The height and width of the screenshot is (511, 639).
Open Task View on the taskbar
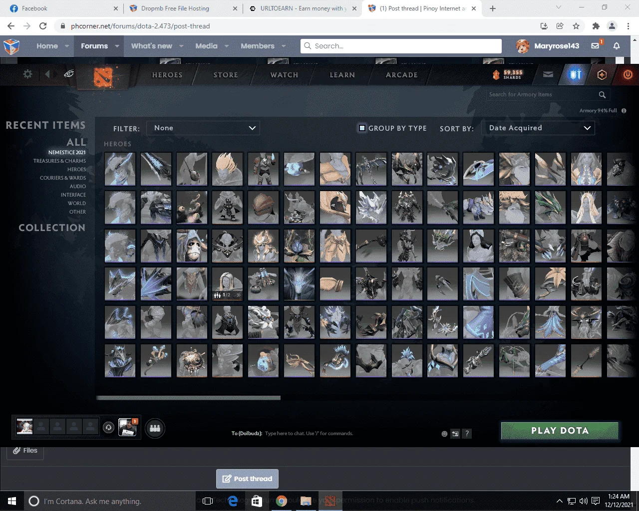click(x=208, y=501)
